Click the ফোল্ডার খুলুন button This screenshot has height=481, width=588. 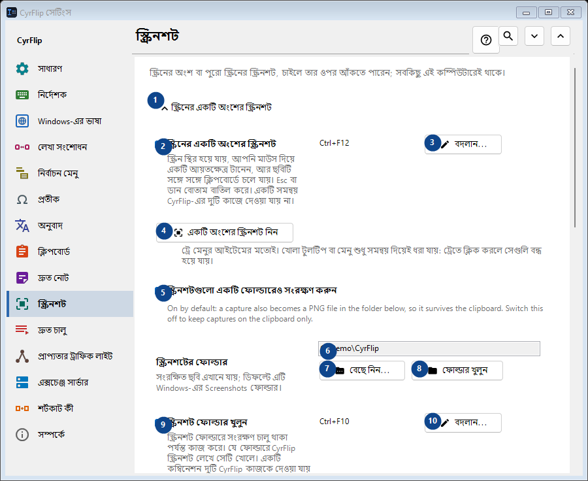coord(457,371)
